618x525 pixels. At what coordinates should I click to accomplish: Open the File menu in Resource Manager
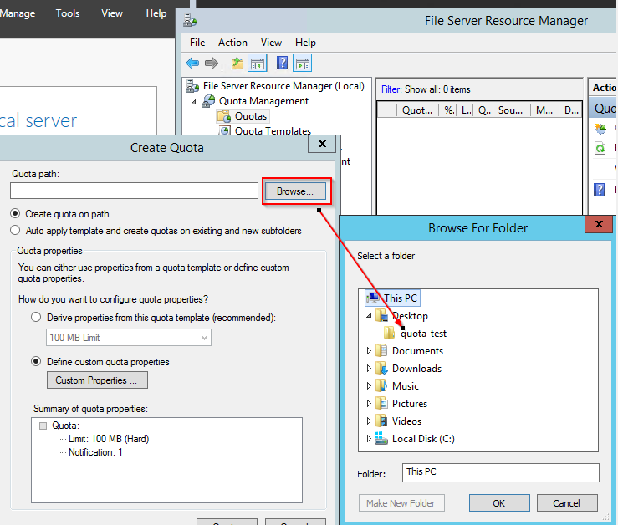coord(197,43)
